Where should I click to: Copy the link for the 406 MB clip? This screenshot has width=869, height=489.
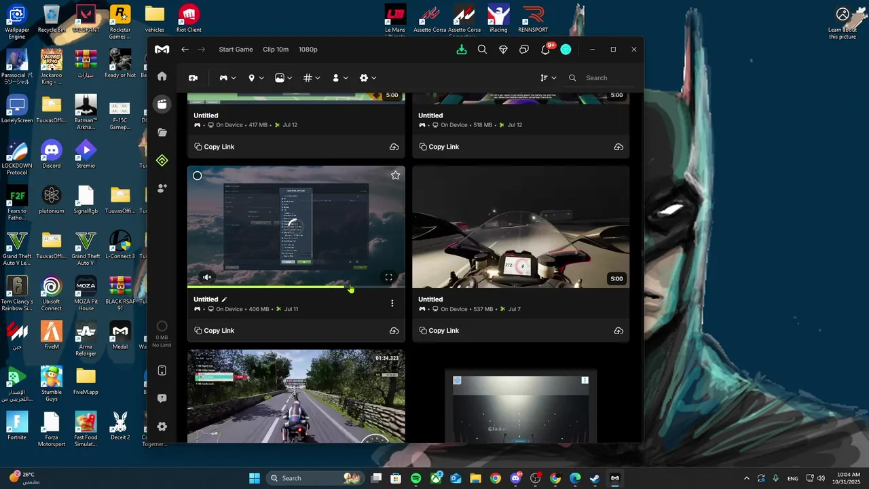(x=215, y=331)
